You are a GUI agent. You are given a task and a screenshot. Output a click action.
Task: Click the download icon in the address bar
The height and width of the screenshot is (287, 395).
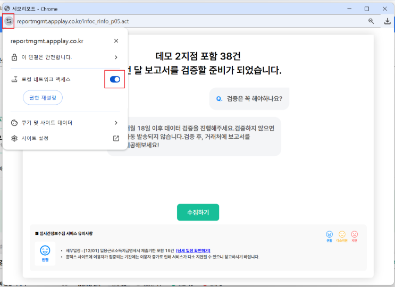[387, 21]
